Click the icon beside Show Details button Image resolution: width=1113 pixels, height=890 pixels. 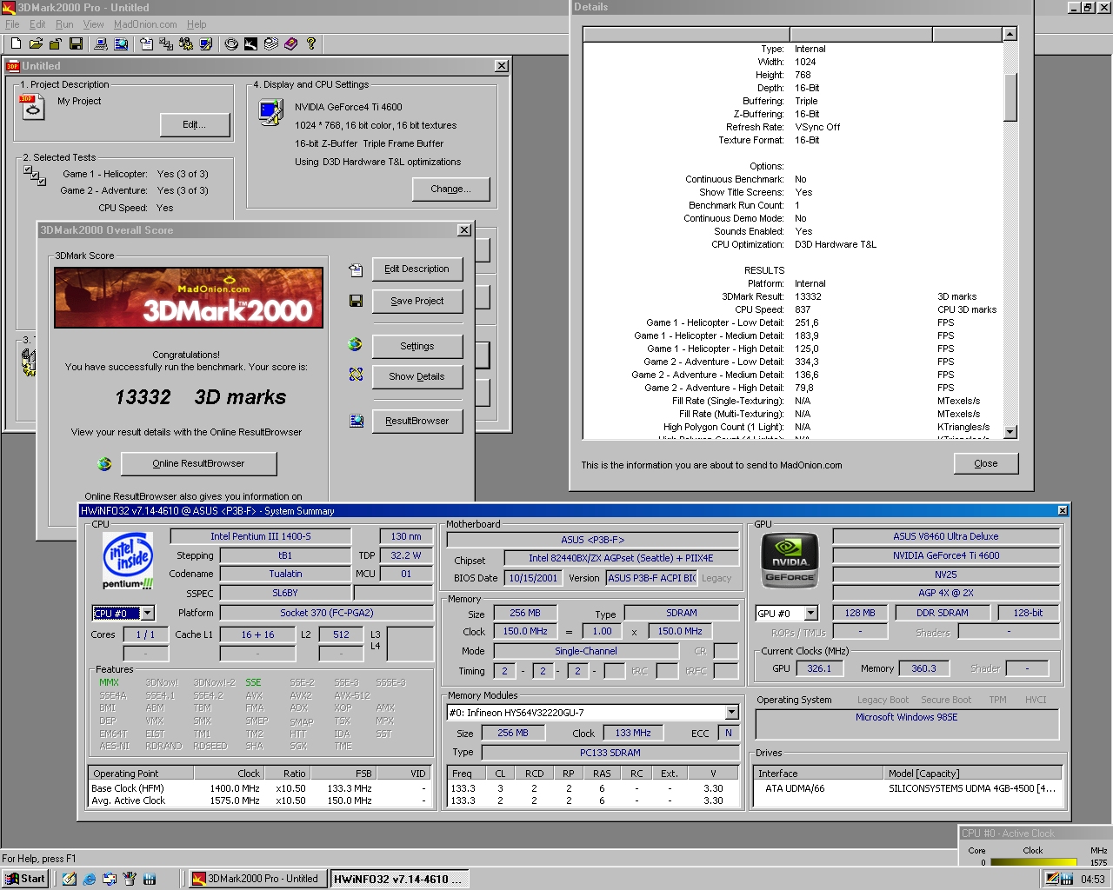coord(356,375)
